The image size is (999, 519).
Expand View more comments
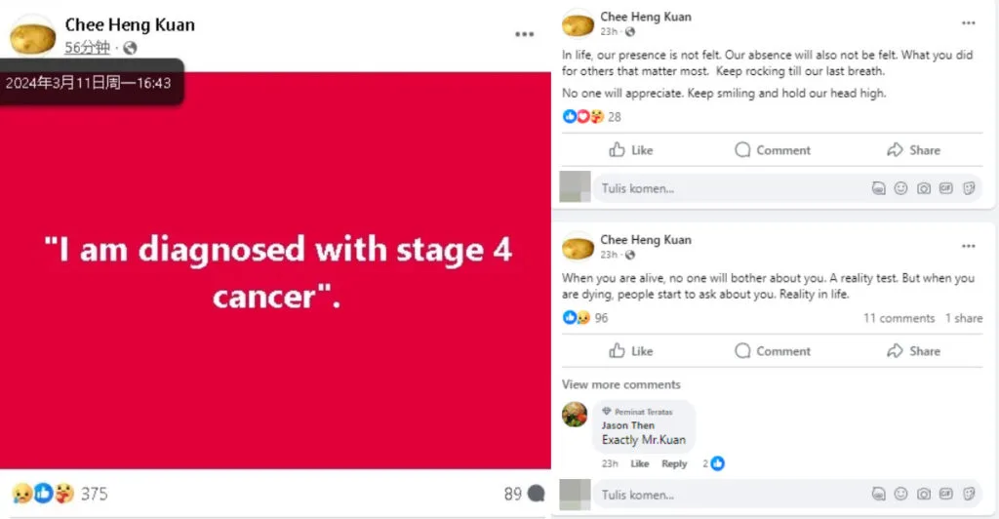[x=621, y=384]
